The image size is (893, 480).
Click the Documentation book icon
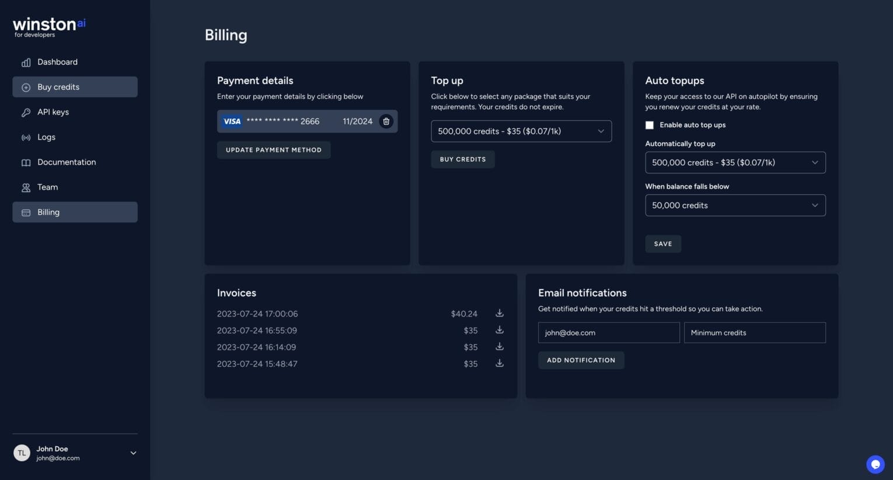[26, 162]
